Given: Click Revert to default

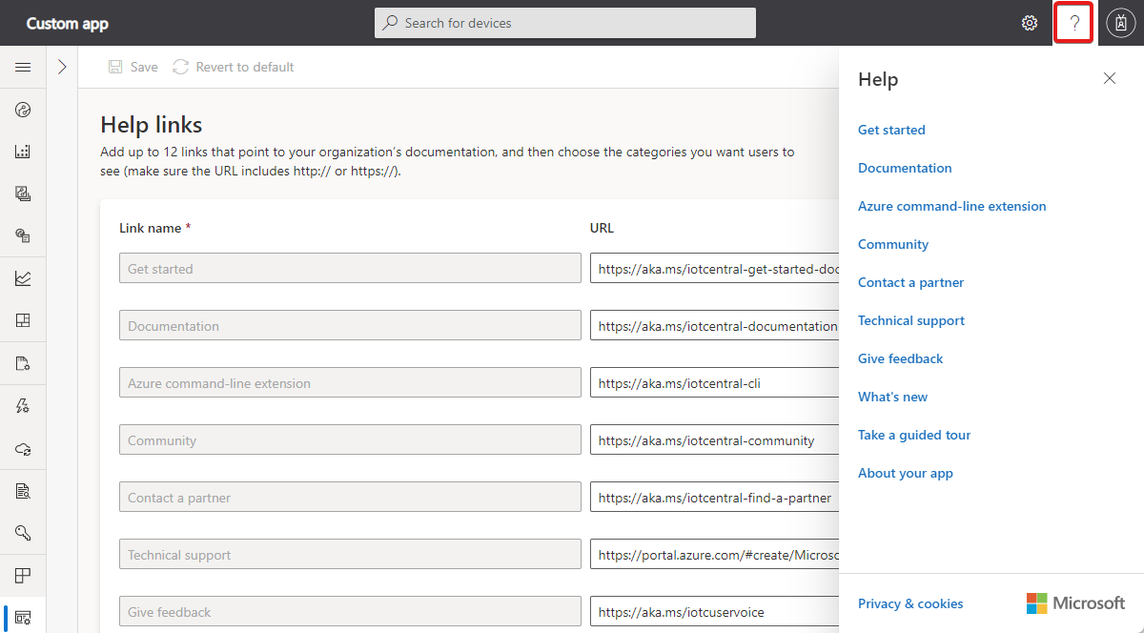Looking at the screenshot, I should tap(234, 67).
